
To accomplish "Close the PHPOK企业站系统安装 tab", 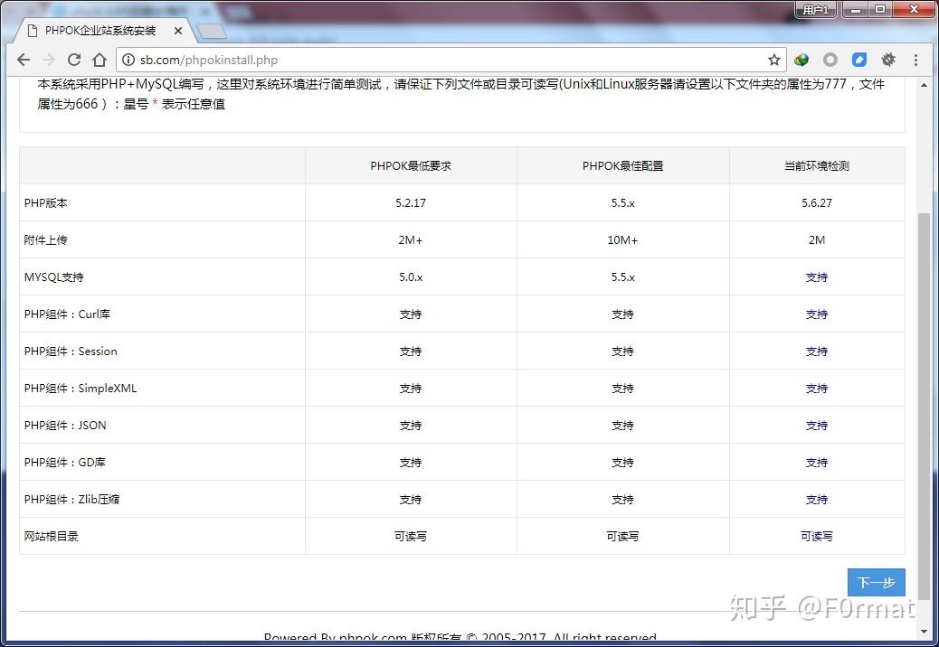I will point(178,31).
